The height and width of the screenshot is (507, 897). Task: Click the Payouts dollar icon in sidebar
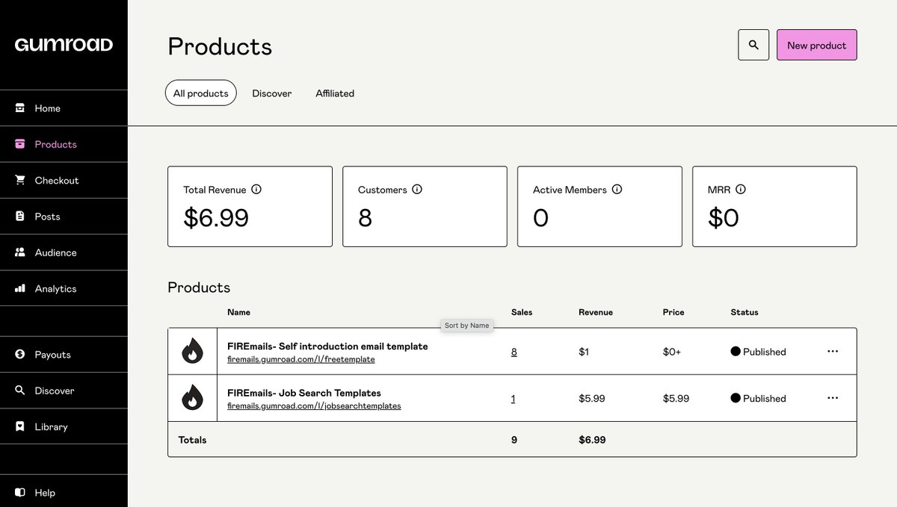click(20, 355)
